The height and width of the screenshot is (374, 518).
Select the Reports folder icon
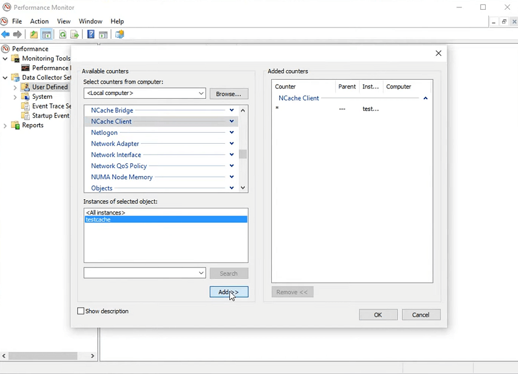pyautogui.click(x=15, y=125)
